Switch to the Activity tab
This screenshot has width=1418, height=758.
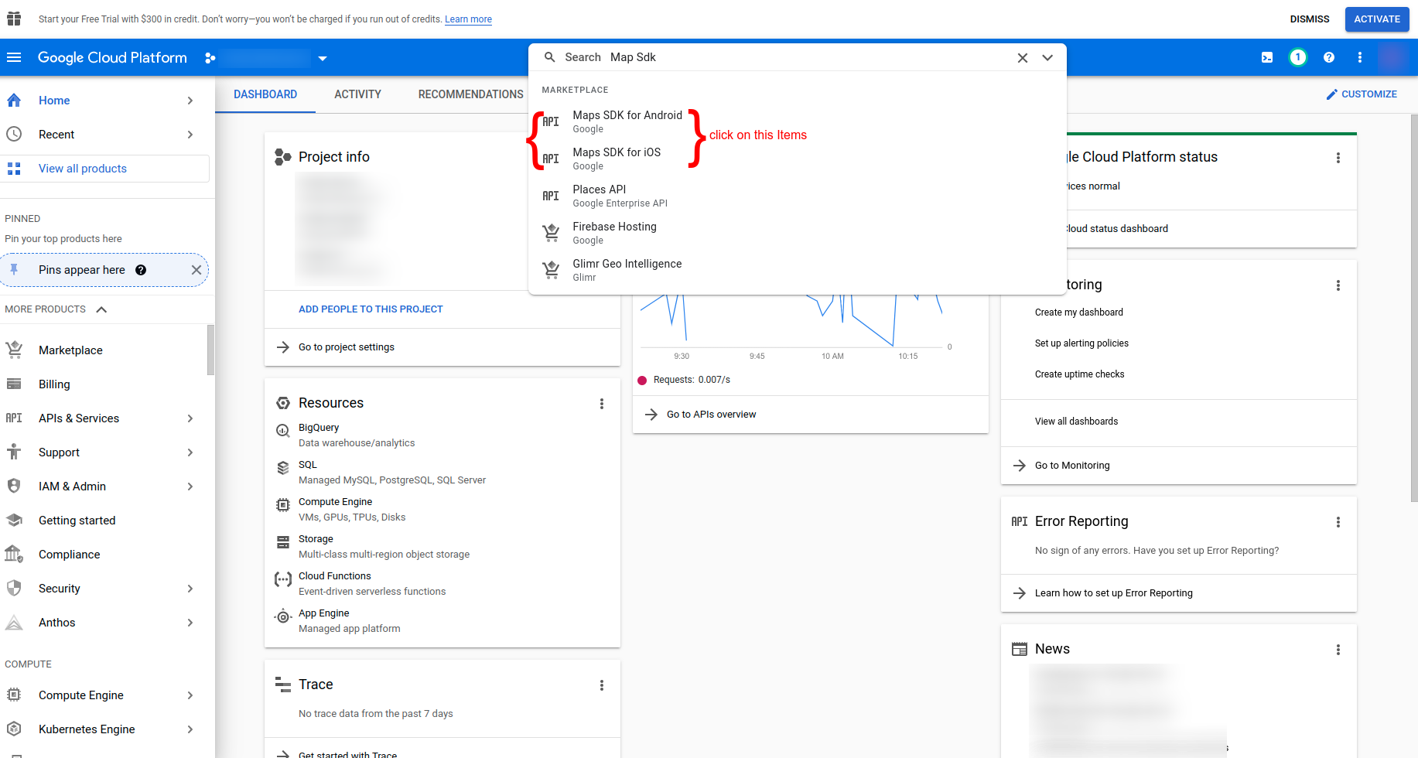pyautogui.click(x=357, y=94)
